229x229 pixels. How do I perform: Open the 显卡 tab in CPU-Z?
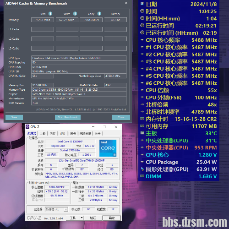[73, 134]
